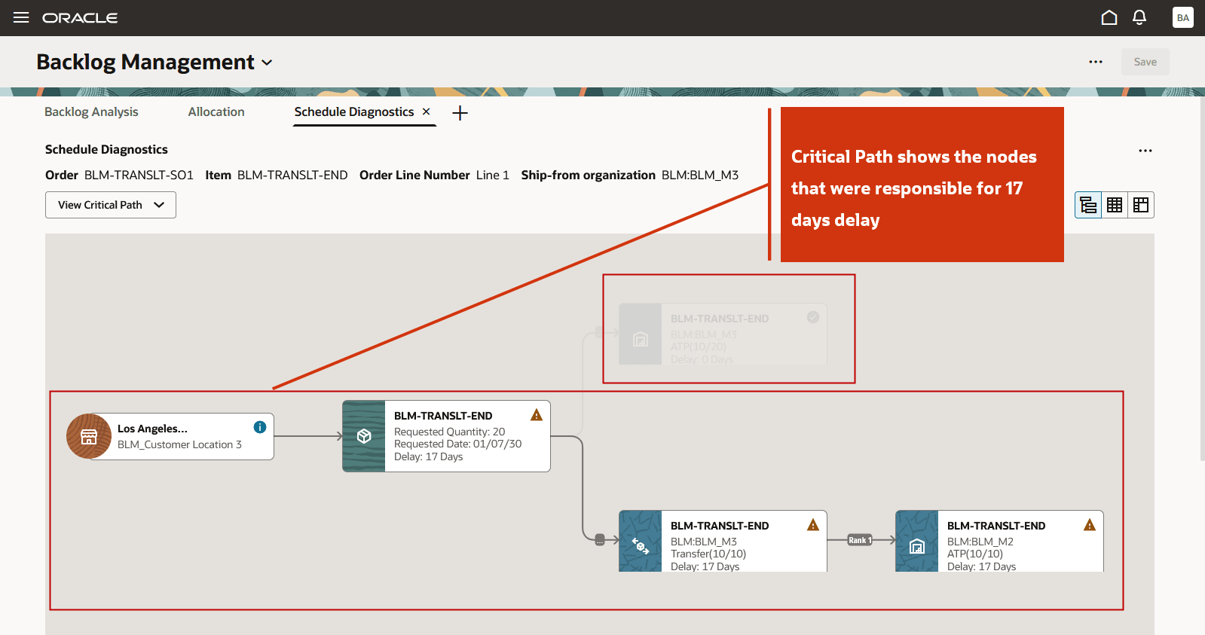Viewport: 1205px width, 635px height.
Task: Select 'BLM_Customer Location 3' text
Action: pos(179,444)
